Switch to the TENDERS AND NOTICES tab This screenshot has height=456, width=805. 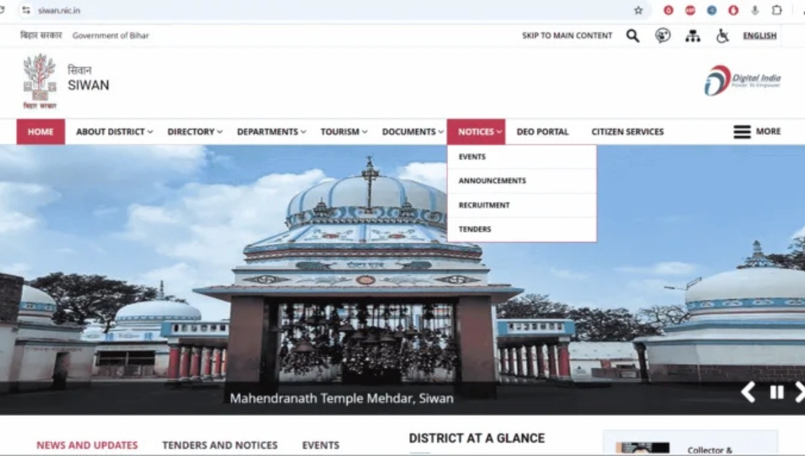[219, 445]
